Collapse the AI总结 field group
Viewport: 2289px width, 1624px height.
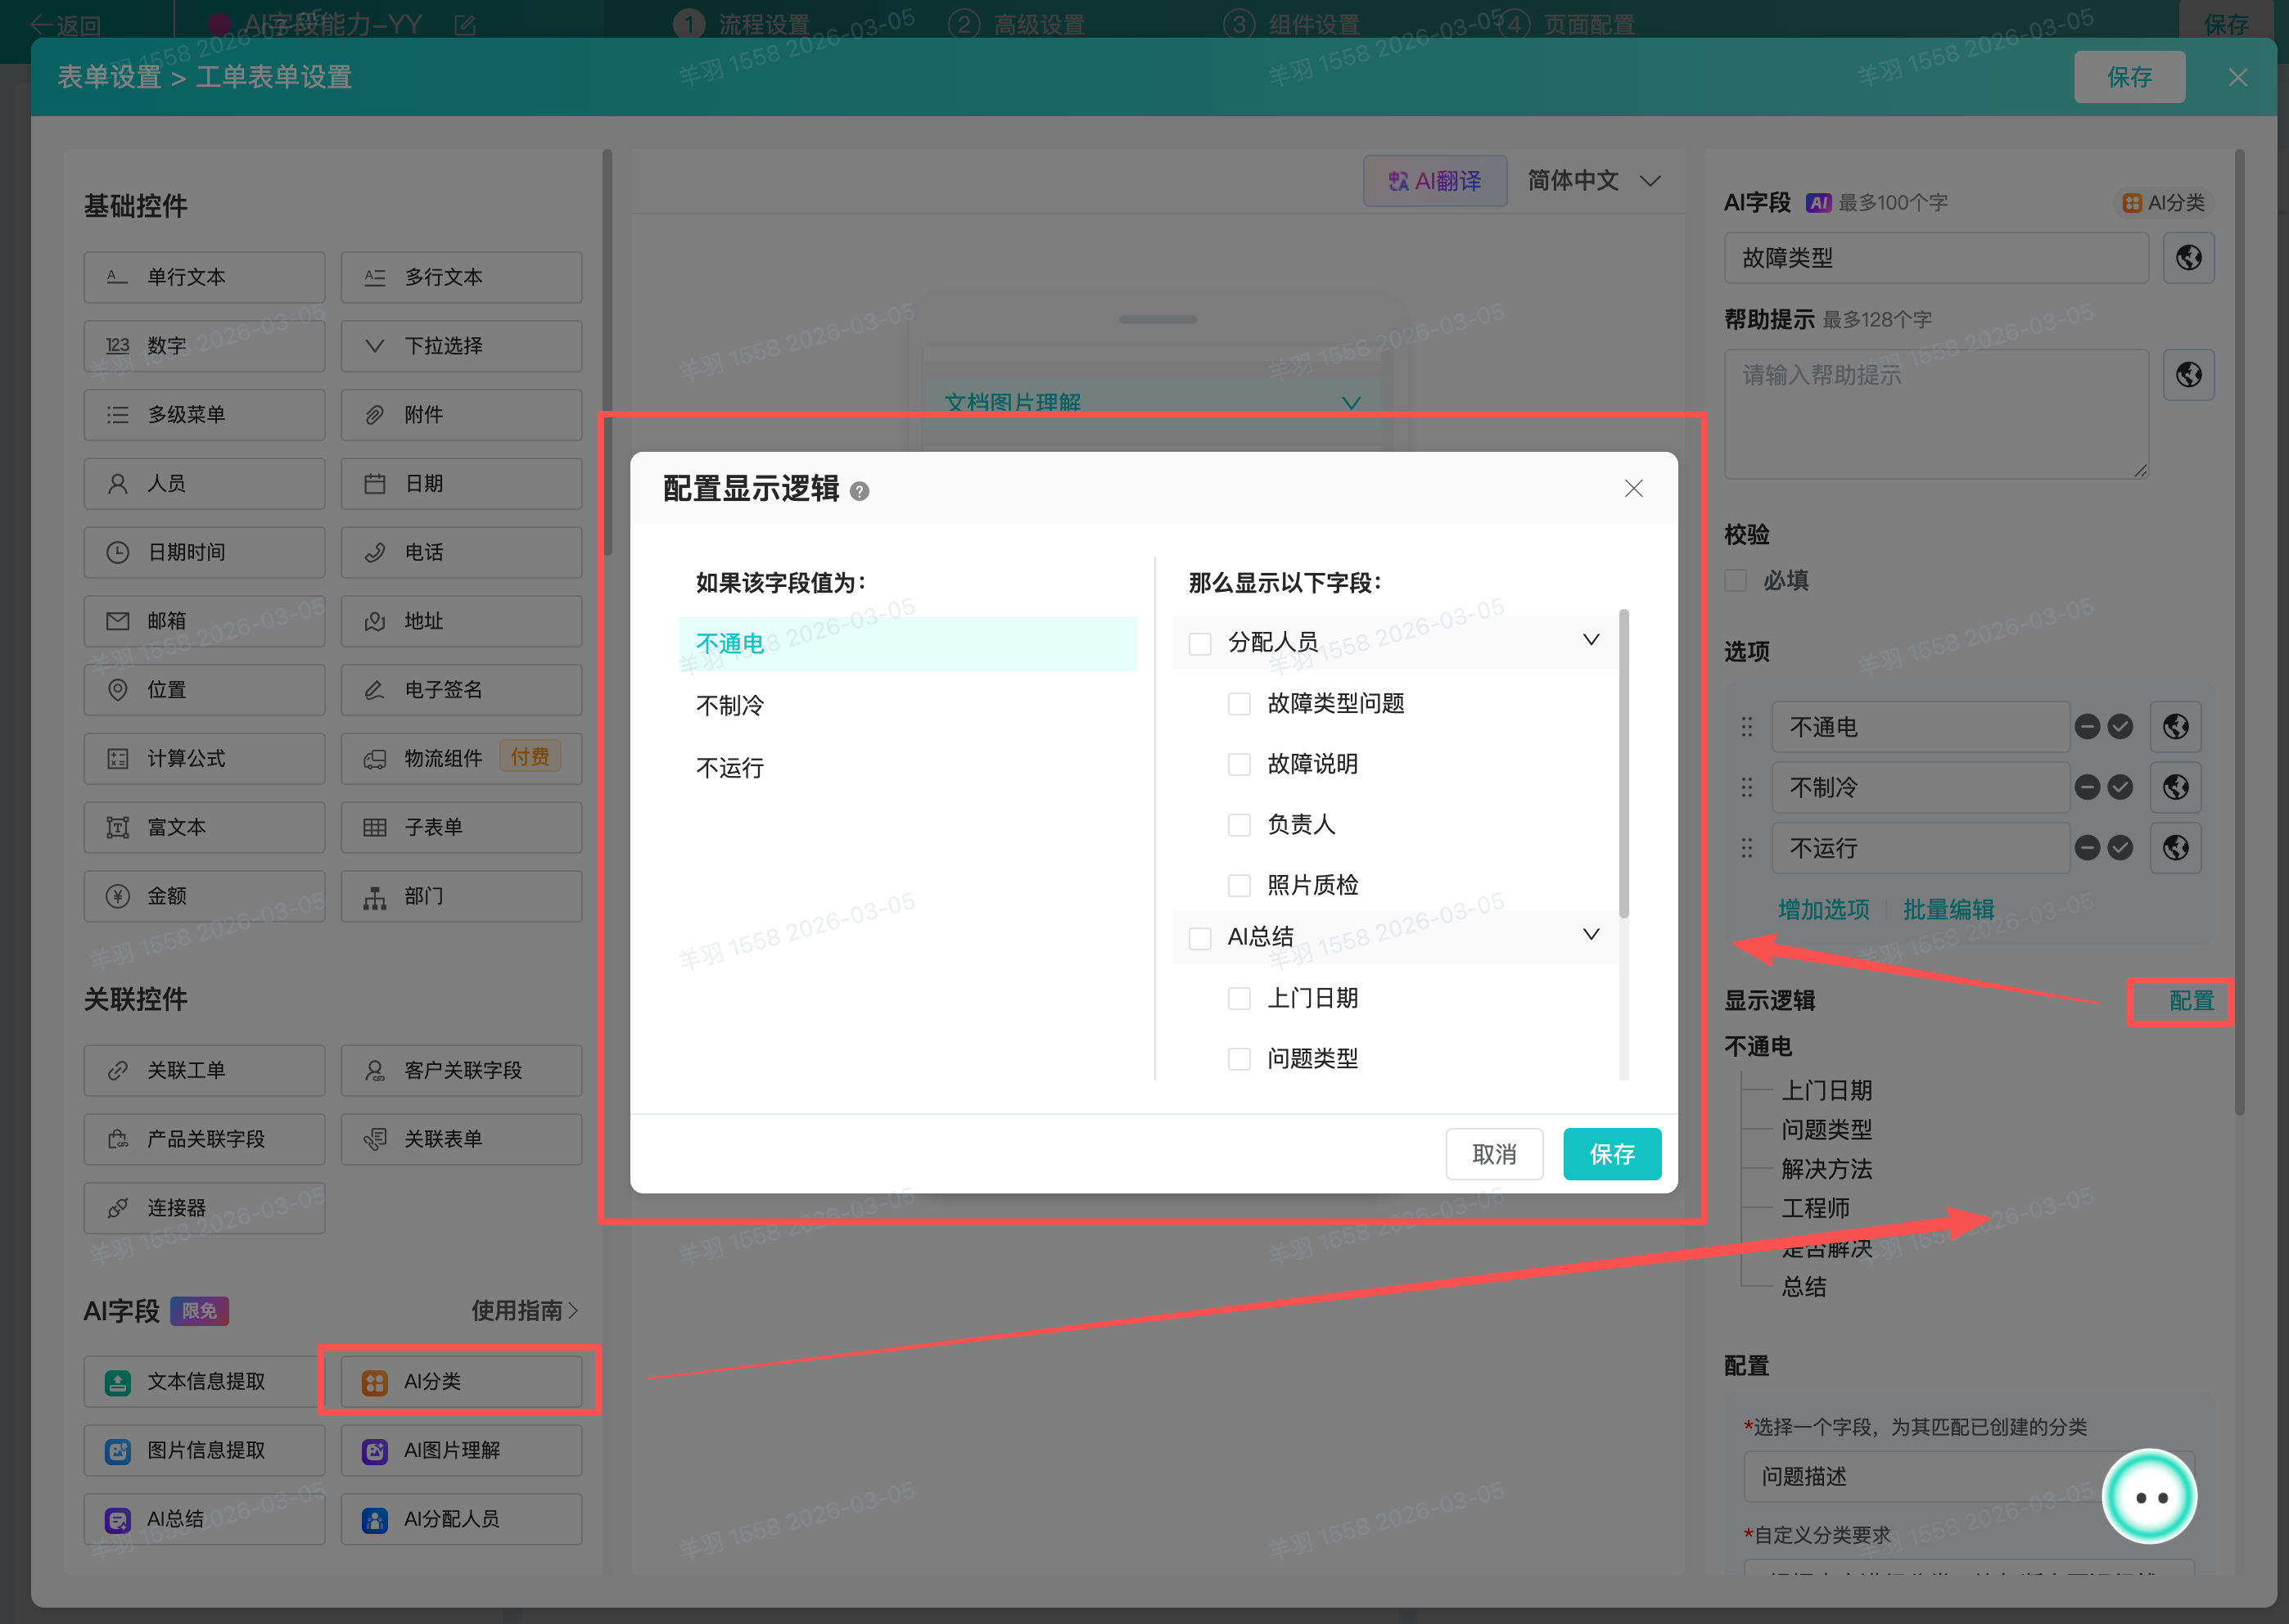coord(1590,935)
